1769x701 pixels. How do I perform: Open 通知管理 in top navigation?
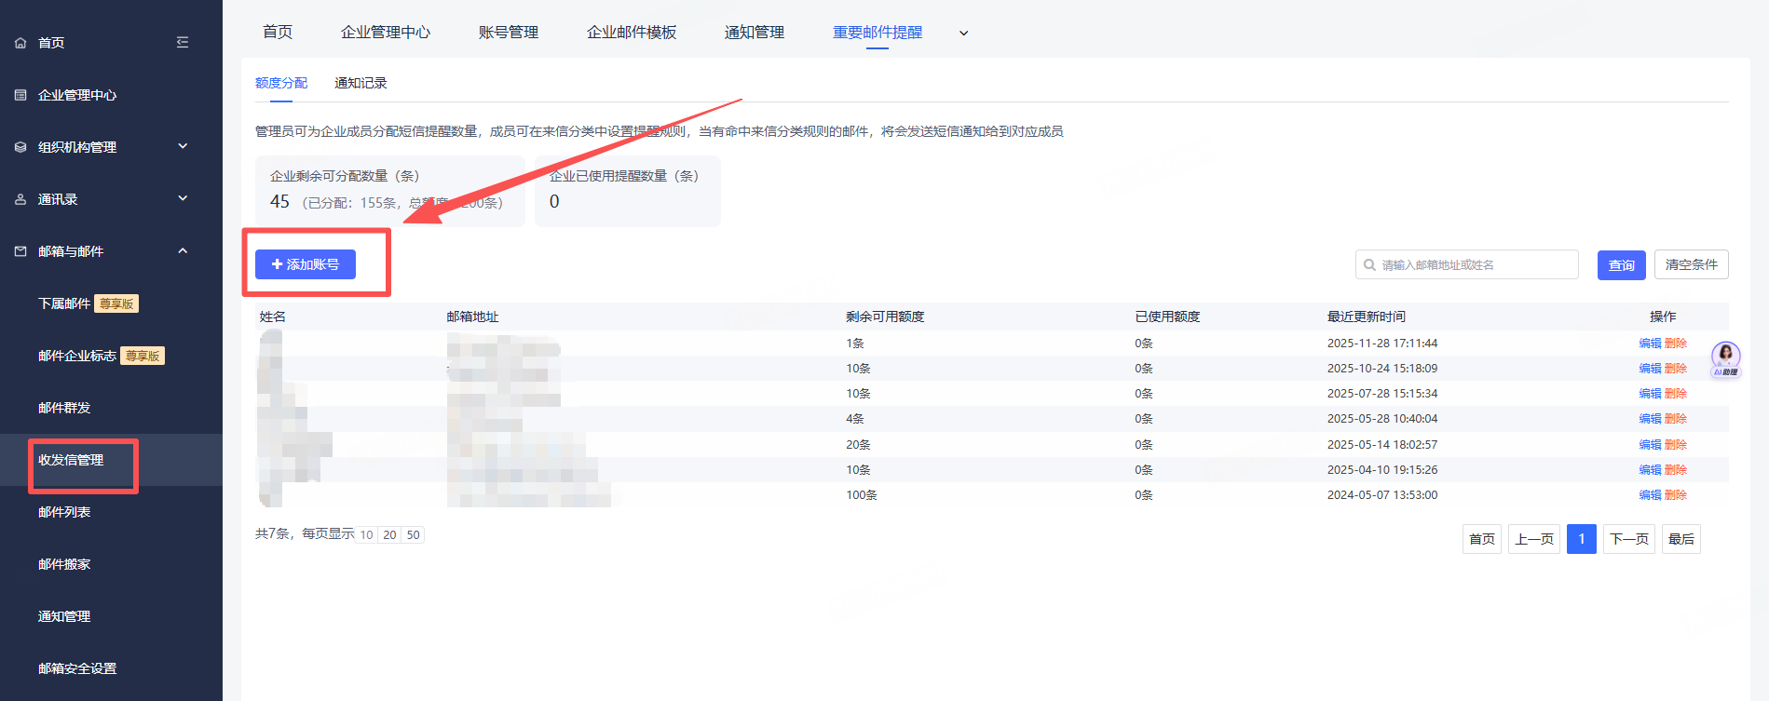pos(755,33)
